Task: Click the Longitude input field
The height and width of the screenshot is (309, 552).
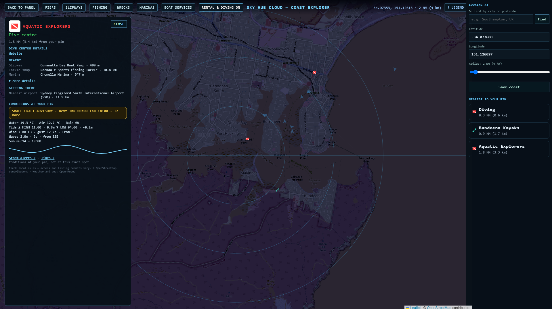Action: 509,54
